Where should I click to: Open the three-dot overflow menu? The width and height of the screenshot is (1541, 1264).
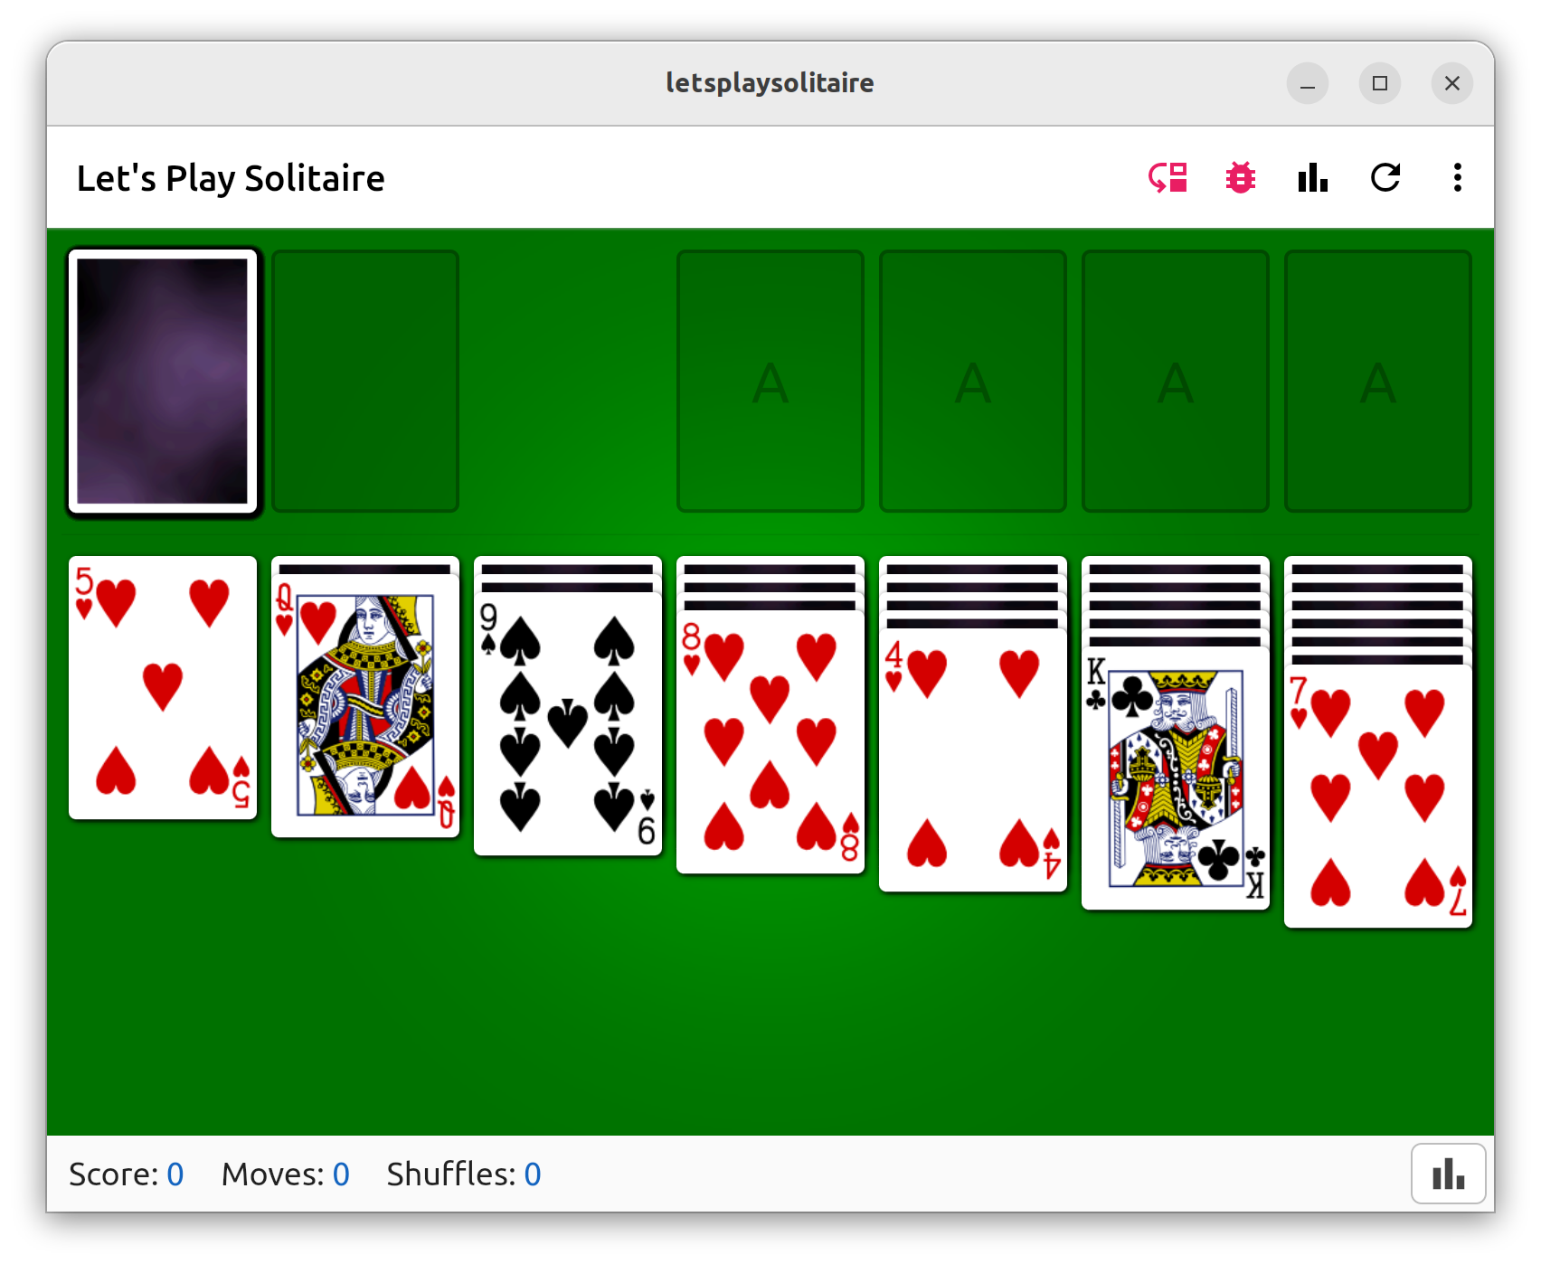pos(1457,178)
